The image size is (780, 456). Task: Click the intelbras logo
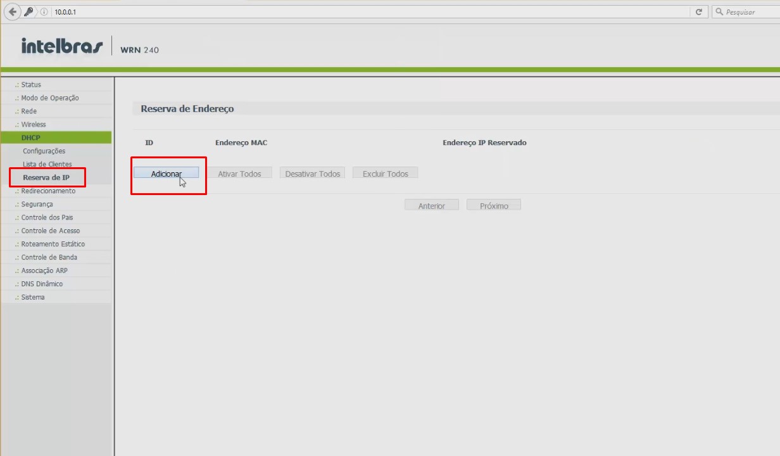click(62, 46)
